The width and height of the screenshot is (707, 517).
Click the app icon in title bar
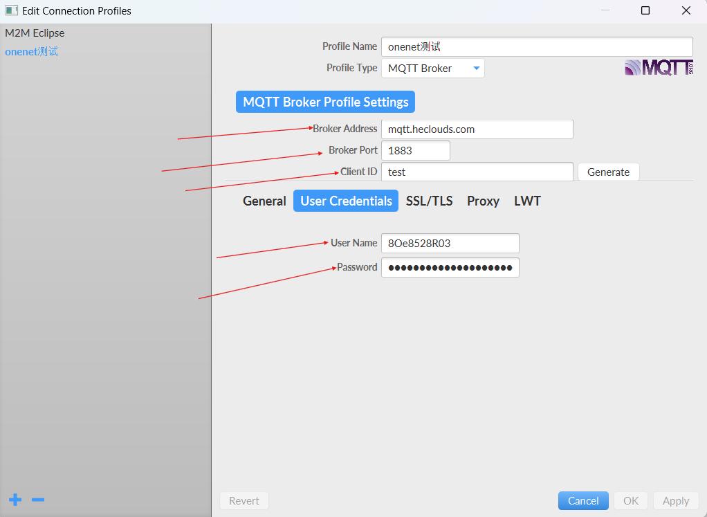(11, 10)
